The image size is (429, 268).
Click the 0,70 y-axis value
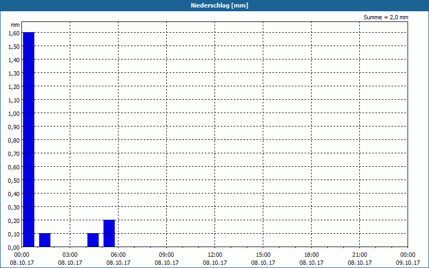pyautogui.click(x=14, y=153)
